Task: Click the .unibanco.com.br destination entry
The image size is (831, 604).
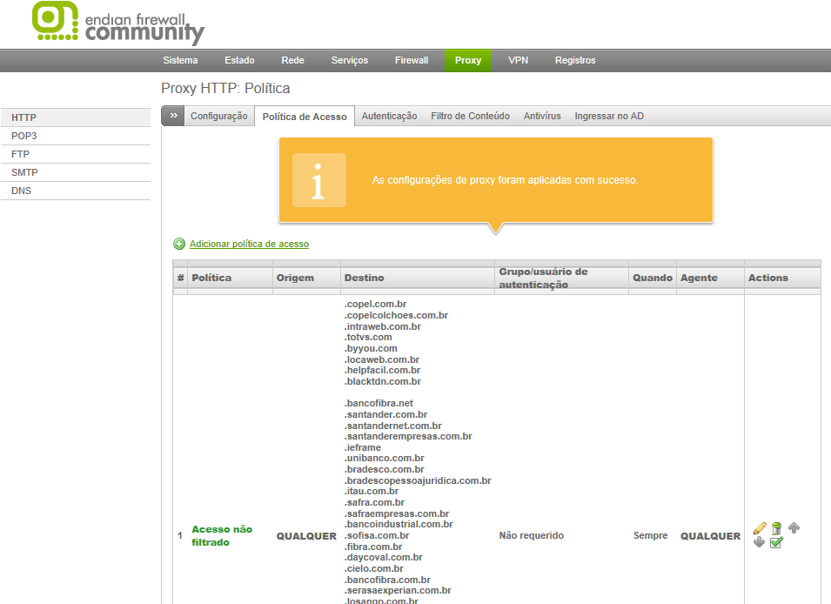Action: point(385,458)
